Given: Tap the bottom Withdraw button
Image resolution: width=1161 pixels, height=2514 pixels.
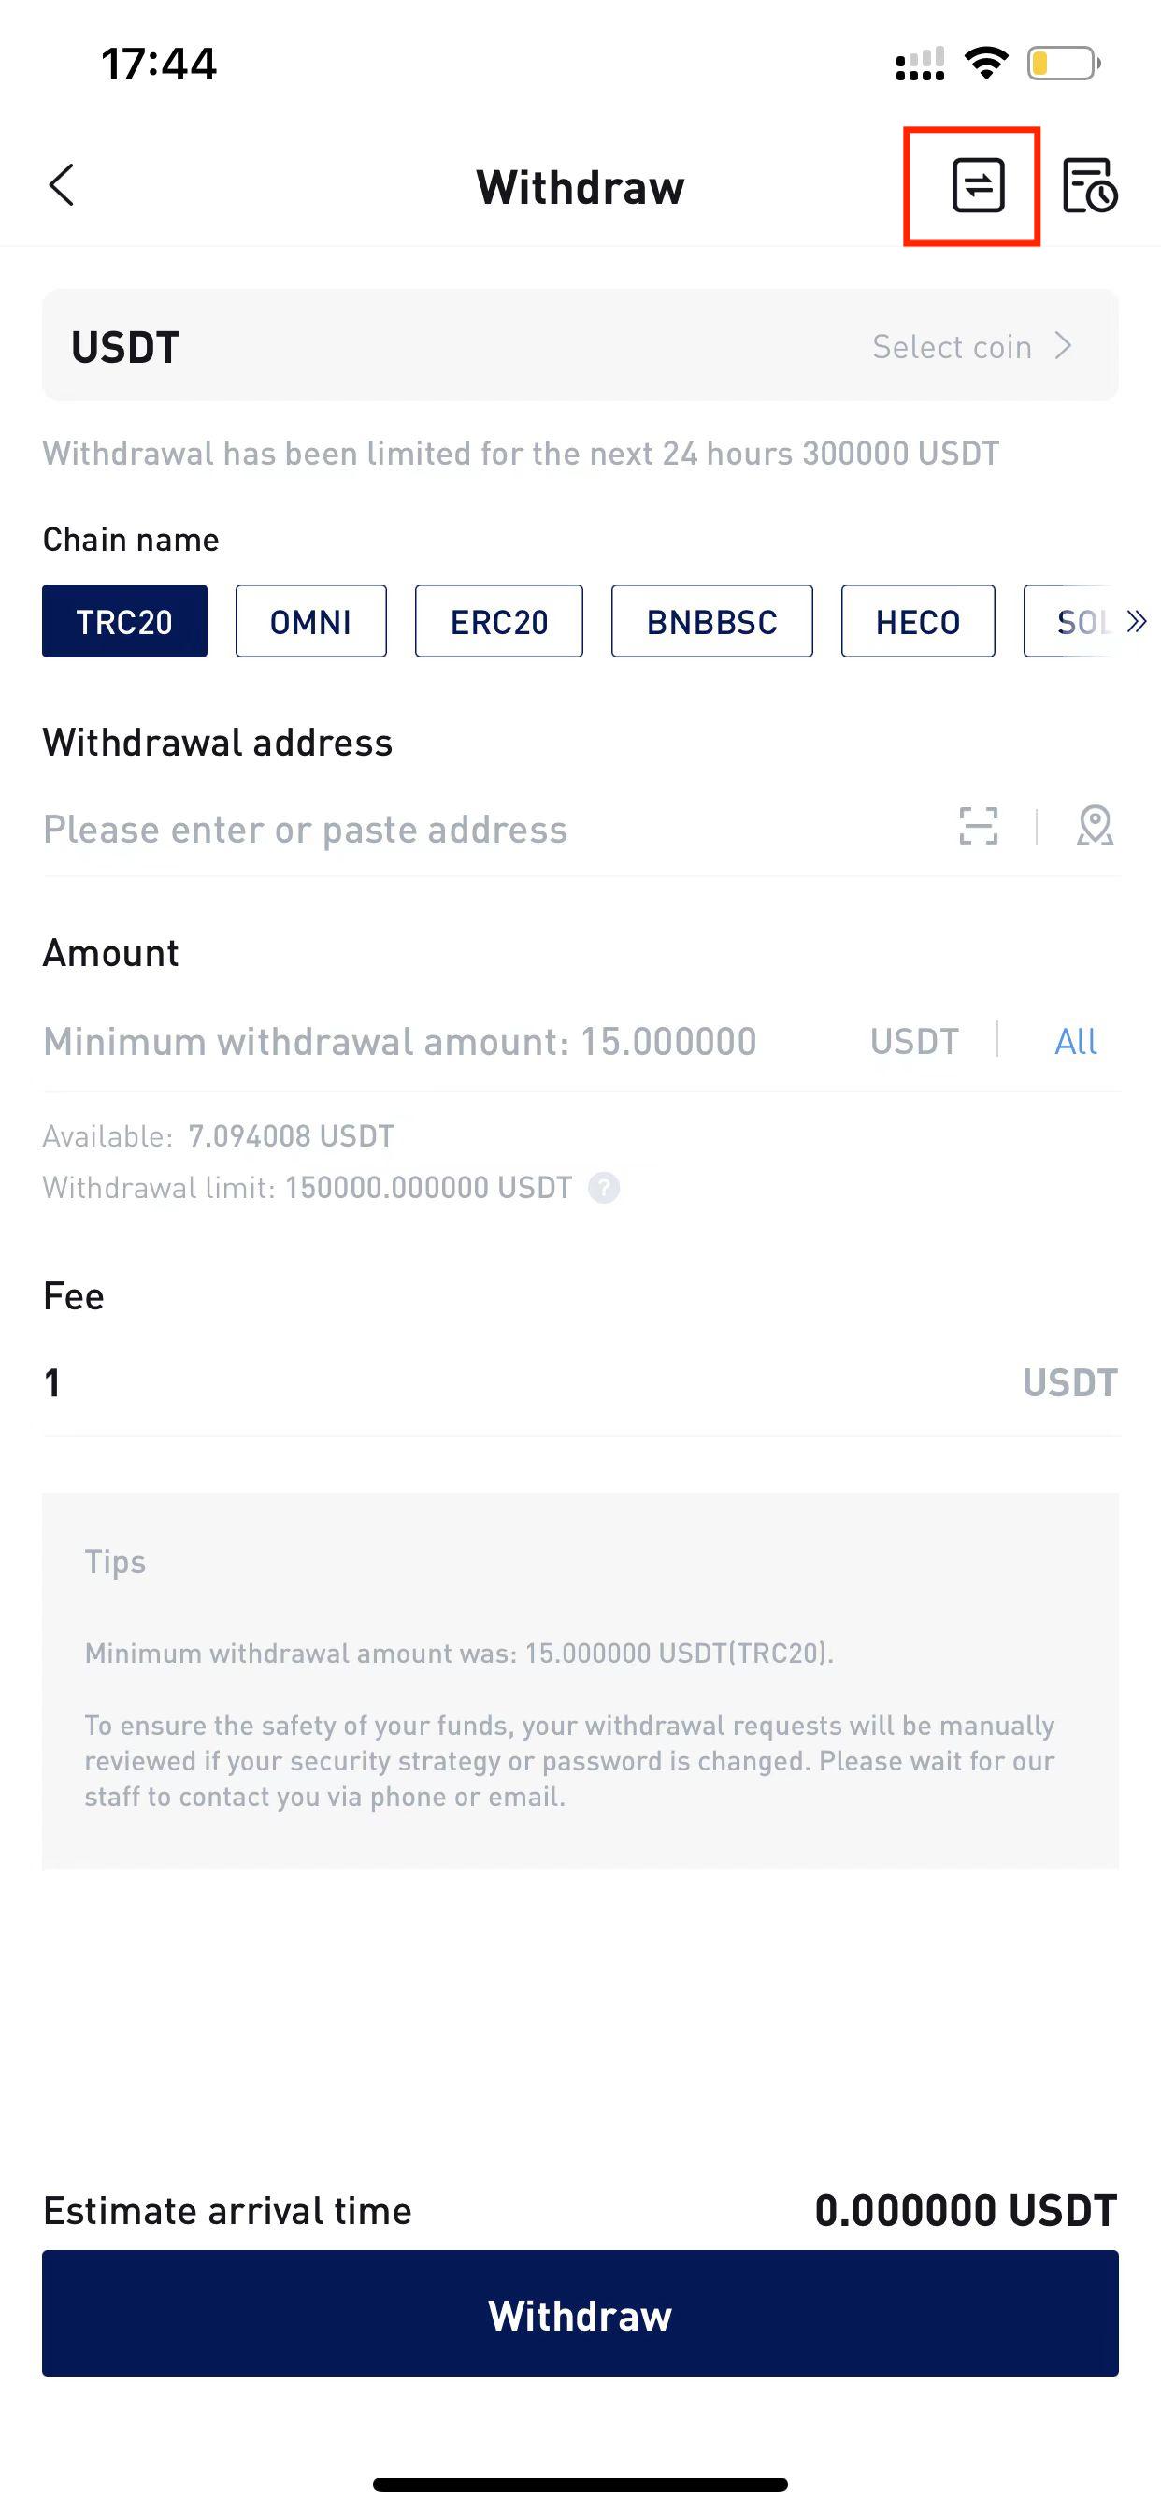Looking at the screenshot, I should tap(580, 2314).
